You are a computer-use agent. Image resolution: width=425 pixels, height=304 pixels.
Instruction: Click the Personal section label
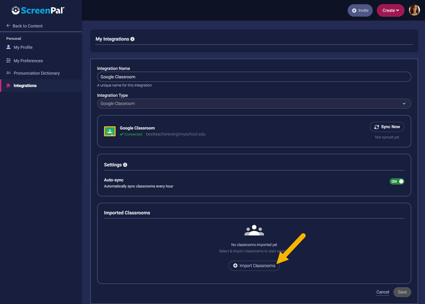point(14,38)
